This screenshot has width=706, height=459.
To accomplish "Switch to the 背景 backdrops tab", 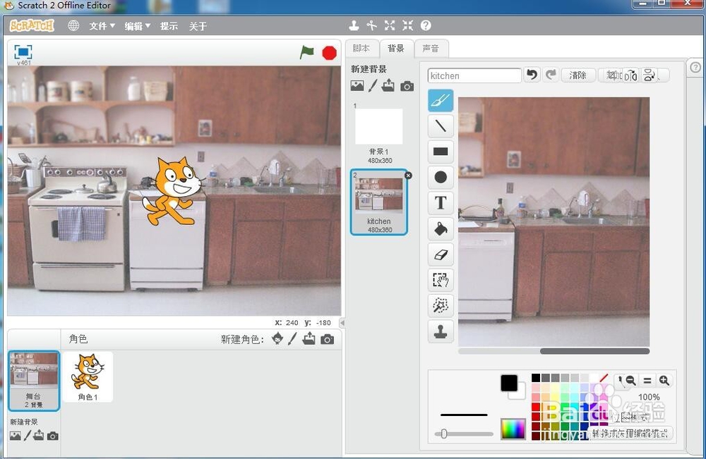I will click(396, 48).
